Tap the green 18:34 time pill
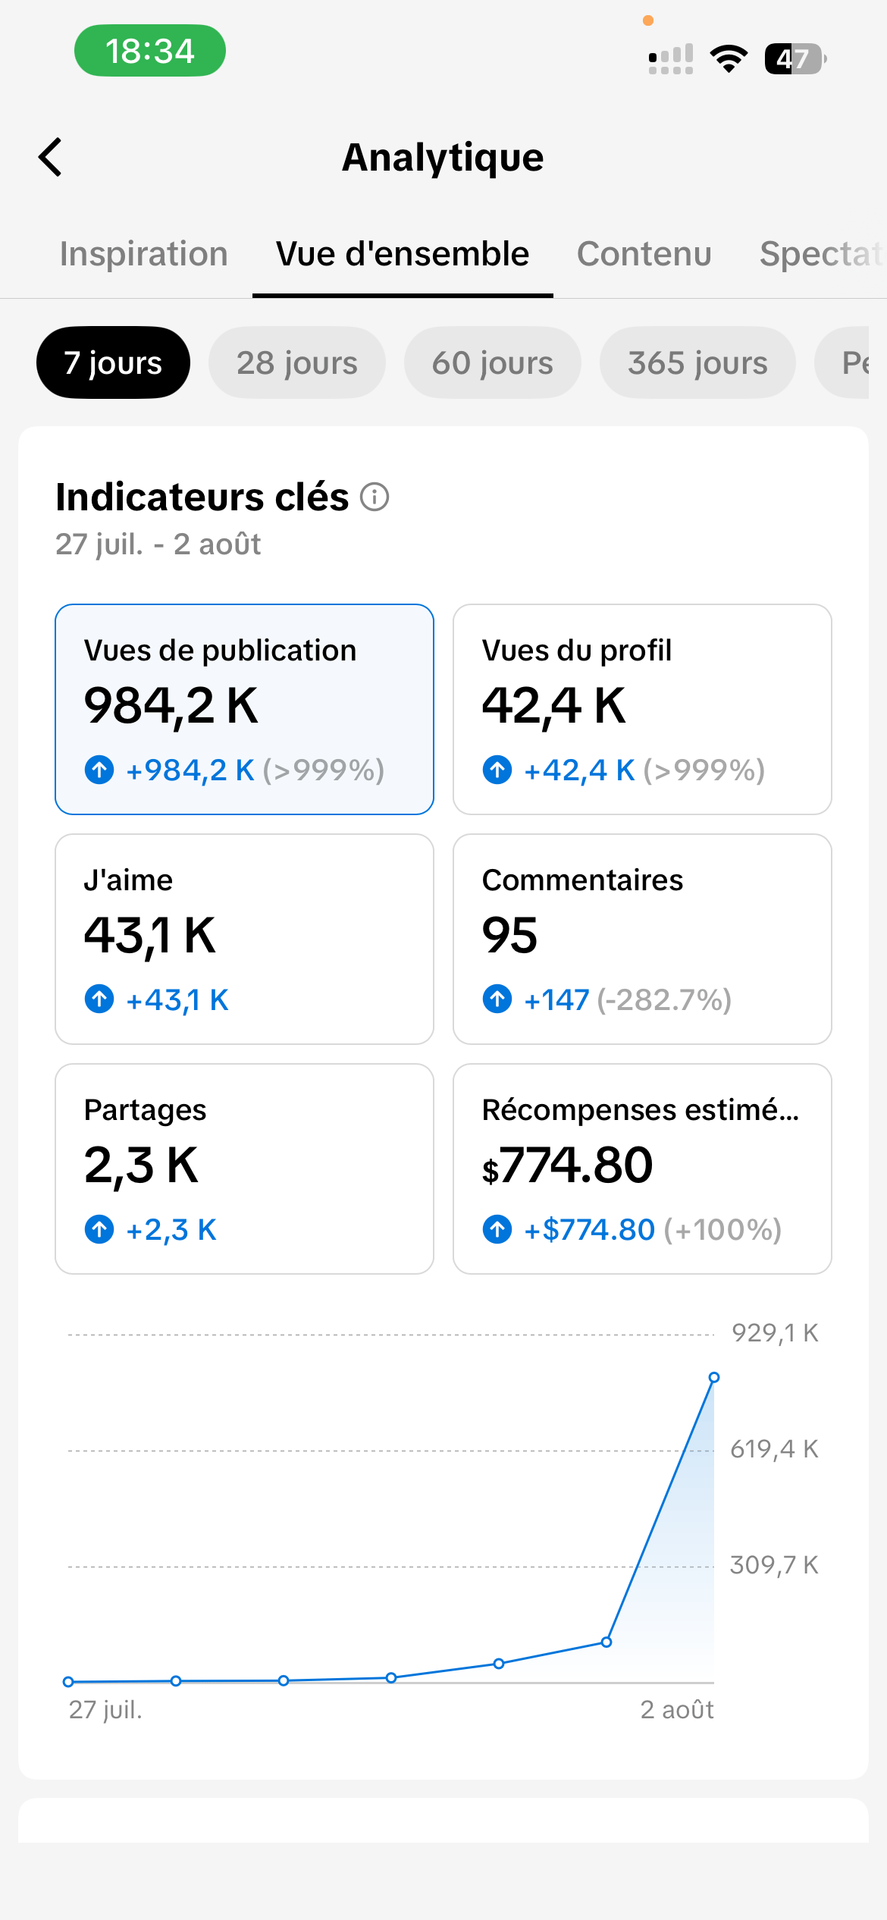The width and height of the screenshot is (887, 1920). (x=150, y=51)
